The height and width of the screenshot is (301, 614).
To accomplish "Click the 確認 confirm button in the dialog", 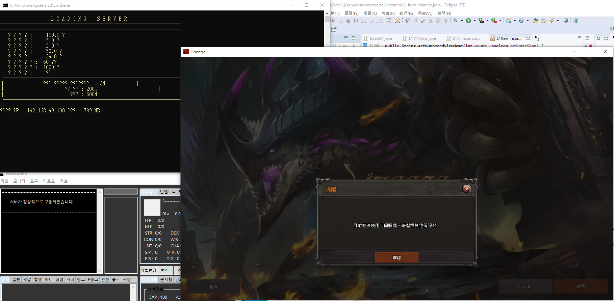I will (x=396, y=257).
